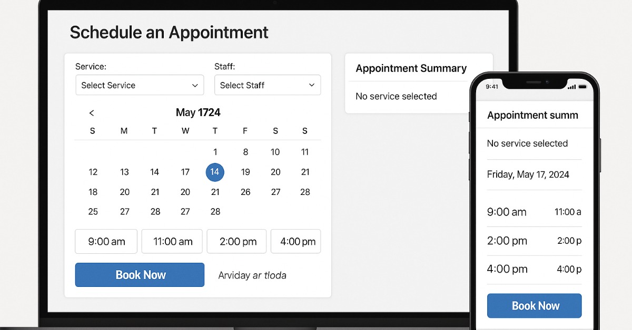632x330 pixels.
Task: Open the Select Service dropdown
Action: tap(140, 85)
